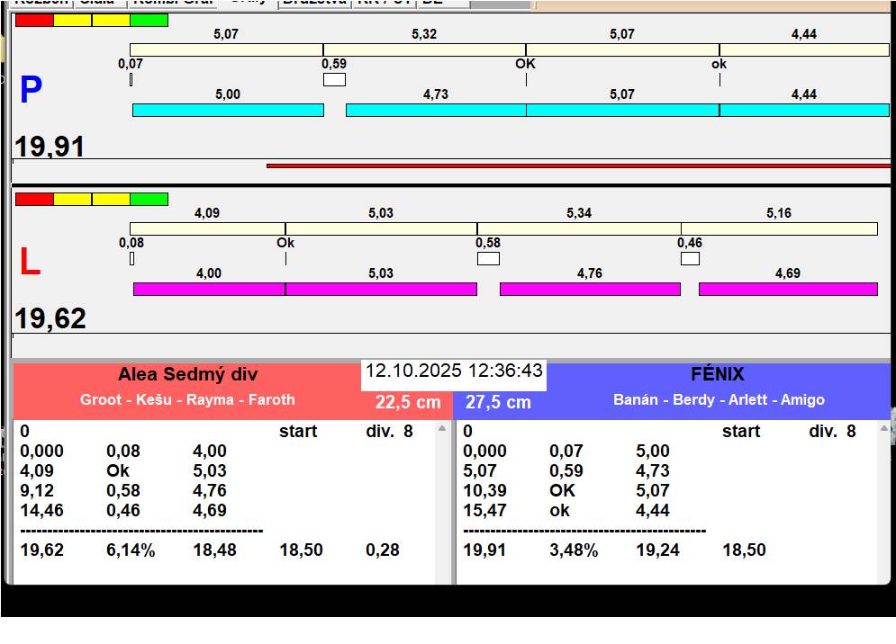The height and width of the screenshot is (644, 896).
Task: Click the 0,08 start marker in lane L
Action: 132,259
